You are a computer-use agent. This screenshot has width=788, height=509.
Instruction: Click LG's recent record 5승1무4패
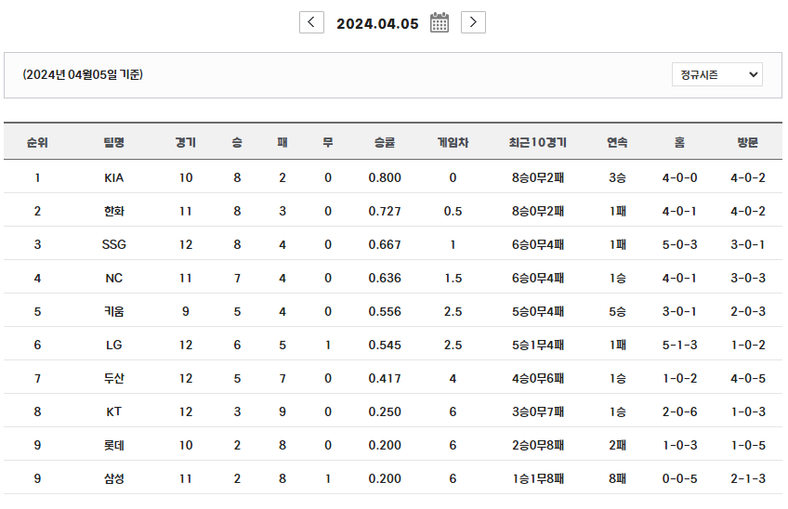[538, 346]
